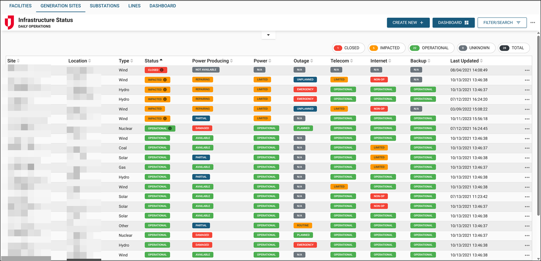Collapse the panel using the top-center arrow
This screenshot has width=541, height=261.
click(x=268, y=34)
